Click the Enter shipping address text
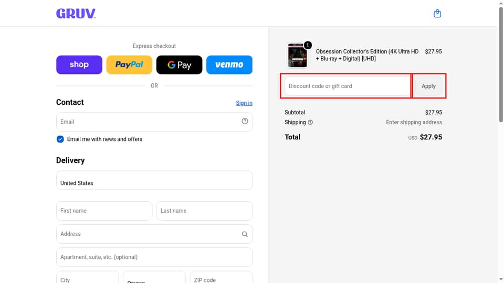504x283 pixels. (x=414, y=122)
